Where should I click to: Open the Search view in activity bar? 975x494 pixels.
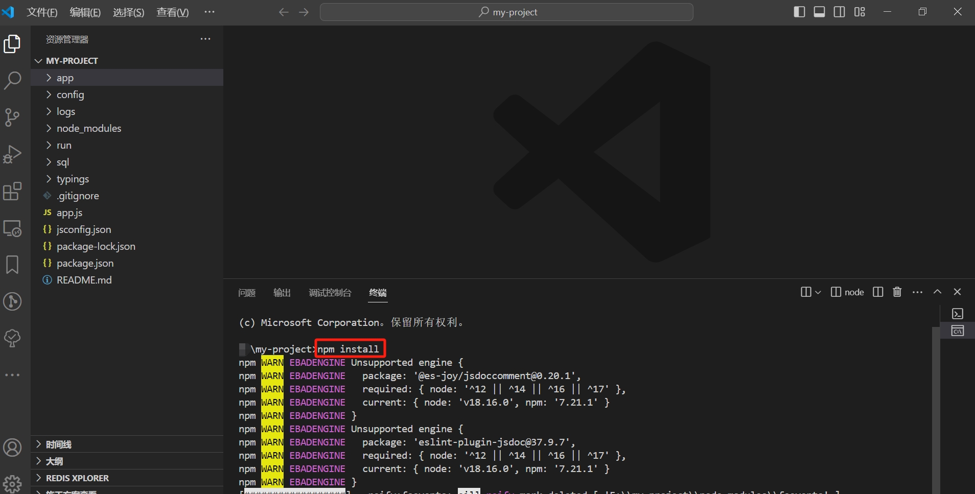[12, 80]
